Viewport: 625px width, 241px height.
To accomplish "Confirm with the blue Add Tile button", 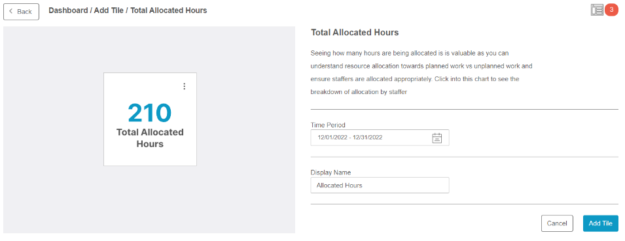I will click(x=600, y=223).
